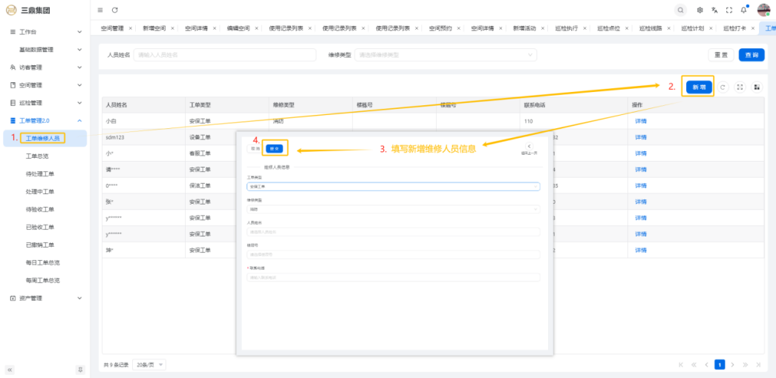Click the 新增 button
This screenshot has width=776, height=378.
point(699,87)
